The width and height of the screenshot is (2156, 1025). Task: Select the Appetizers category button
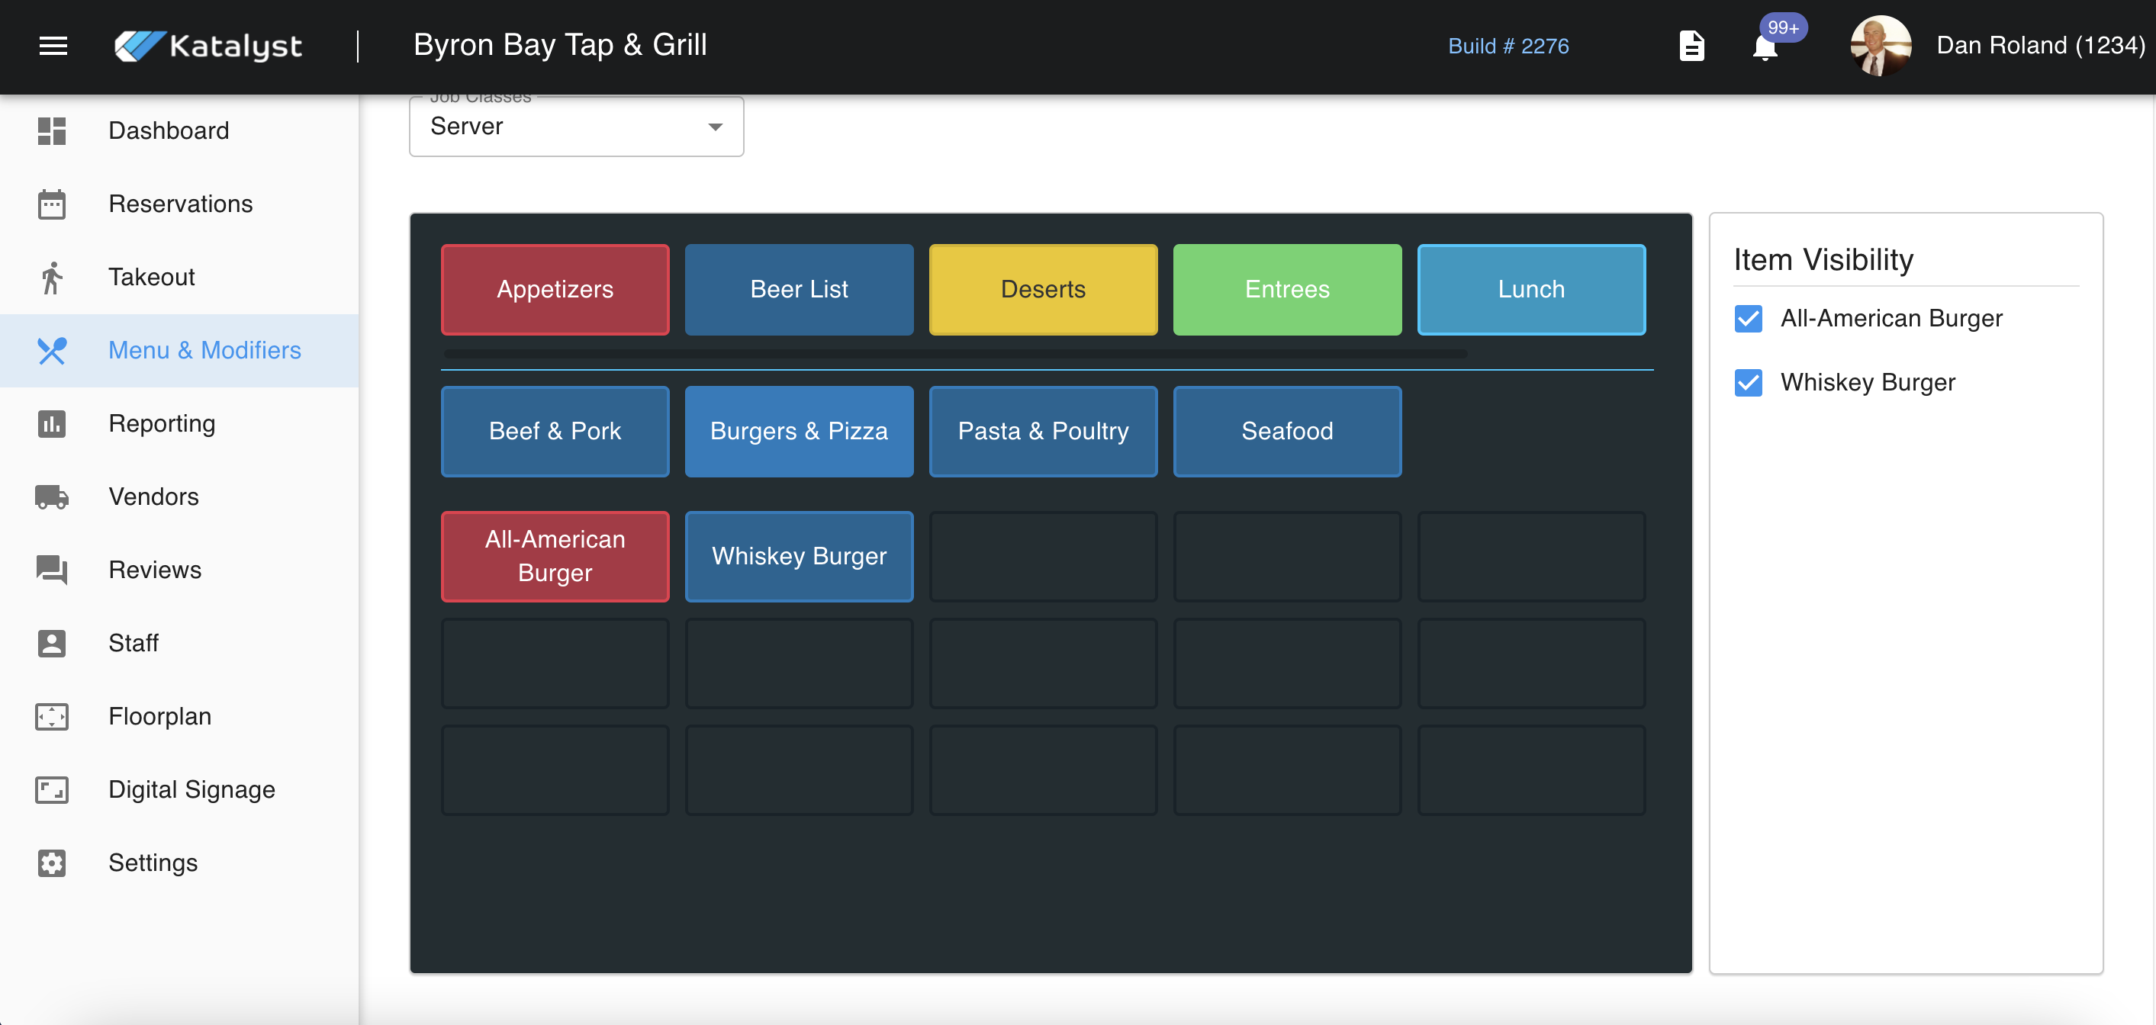pos(555,290)
